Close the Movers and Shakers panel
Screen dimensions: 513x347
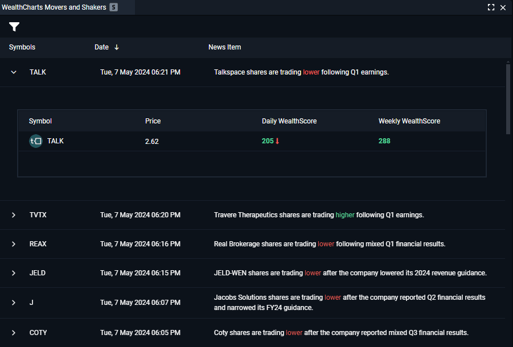tap(503, 7)
